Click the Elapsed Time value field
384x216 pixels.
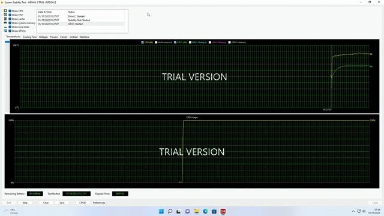(x=120, y=194)
